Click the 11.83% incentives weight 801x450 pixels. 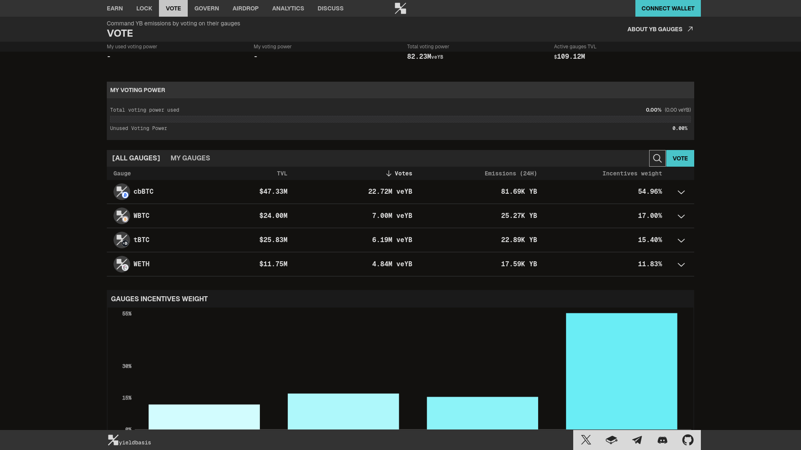650,264
